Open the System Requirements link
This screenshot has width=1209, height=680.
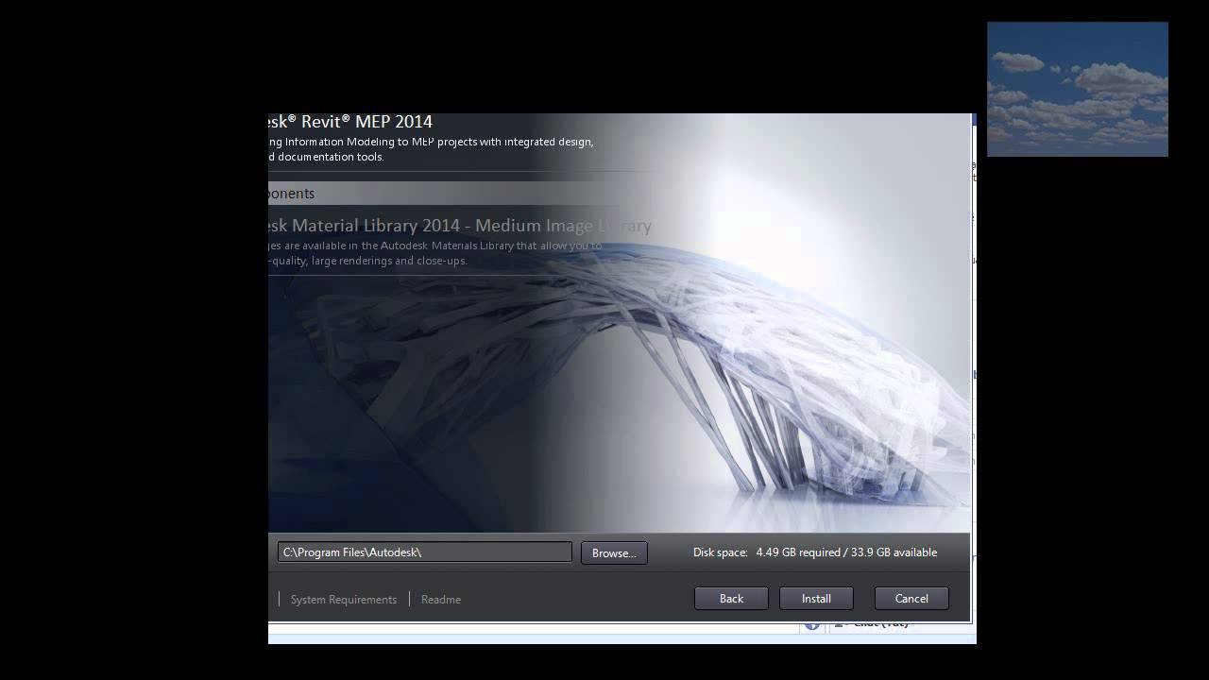point(344,599)
